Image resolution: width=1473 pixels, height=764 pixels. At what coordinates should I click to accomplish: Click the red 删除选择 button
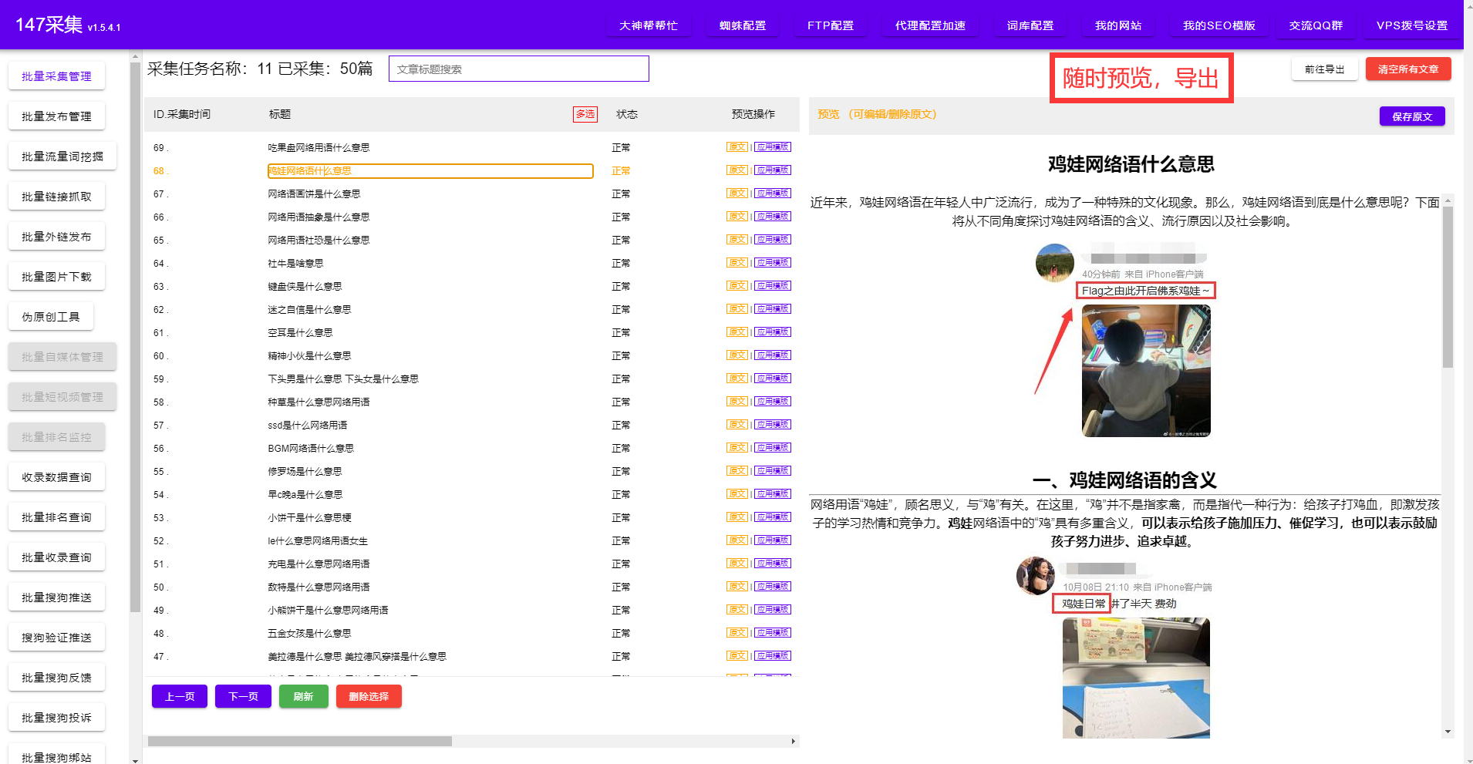click(369, 696)
